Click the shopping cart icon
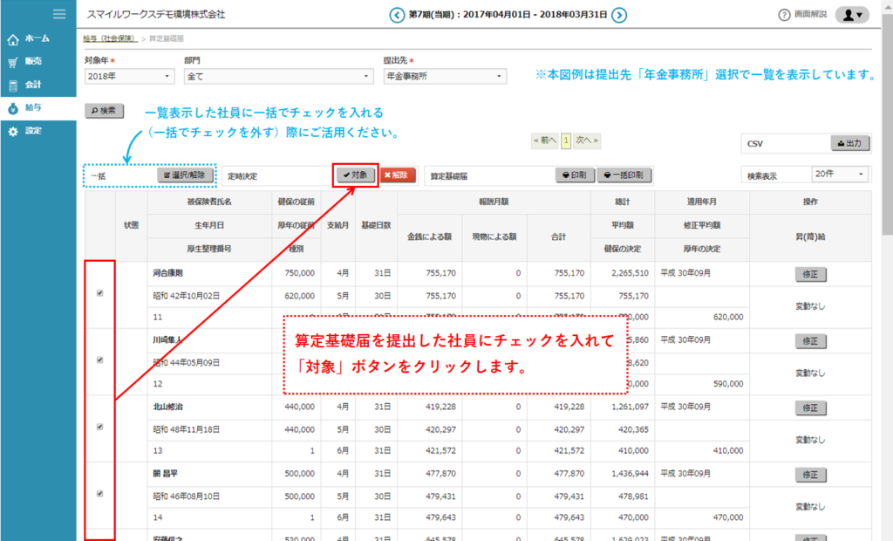Screen dimensions: 893x541 point(13,62)
